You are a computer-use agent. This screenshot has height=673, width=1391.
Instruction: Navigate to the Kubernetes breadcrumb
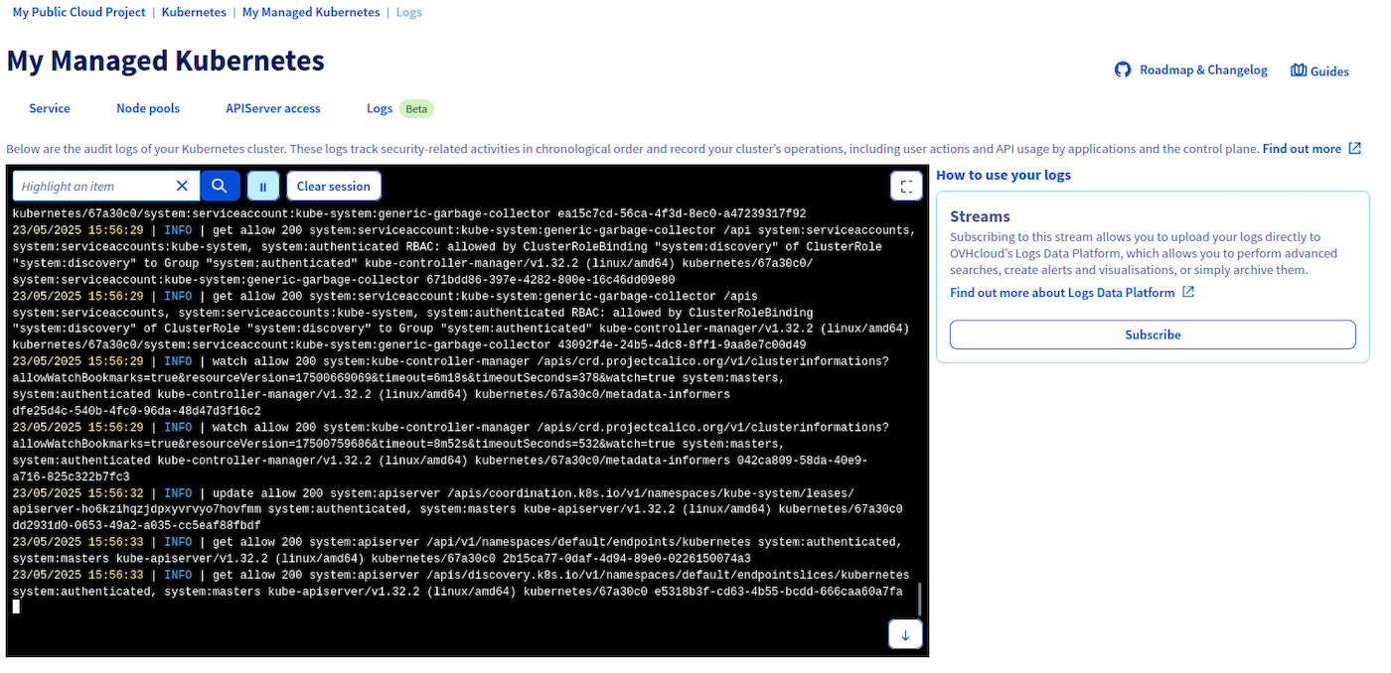coord(194,13)
